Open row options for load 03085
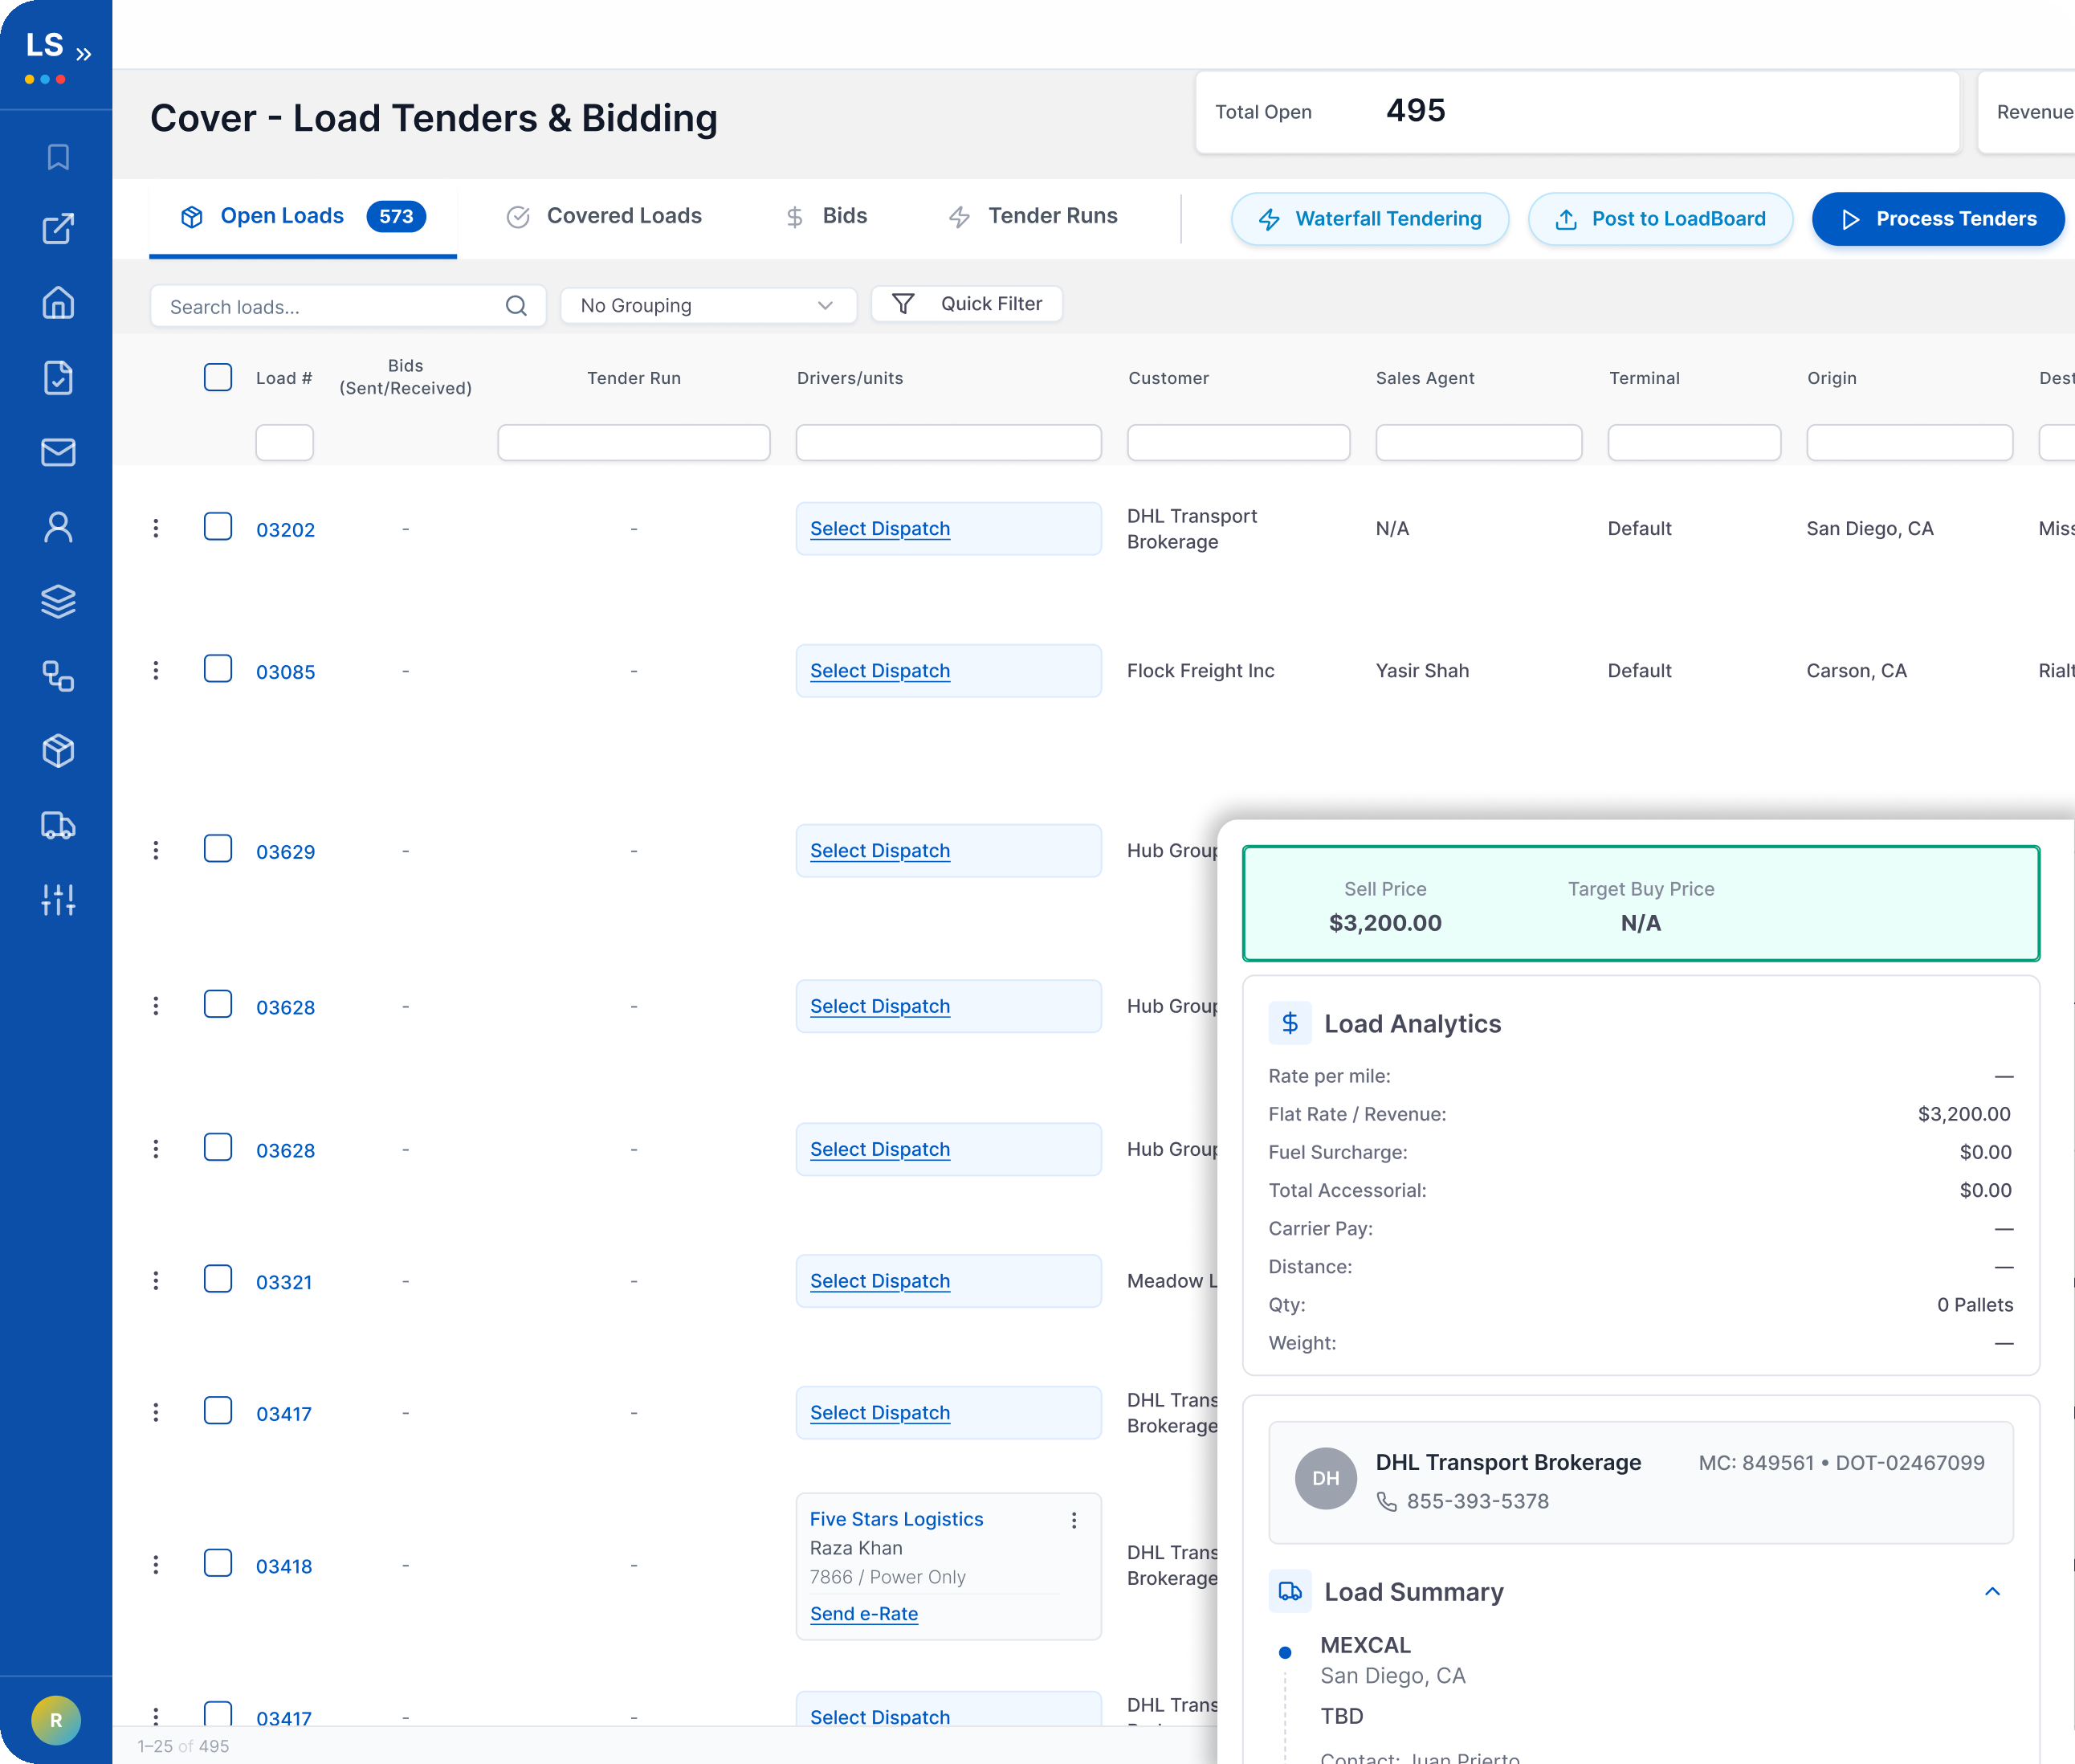The height and width of the screenshot is (1764, 2075). pyautogui.click(x=156, y=670)
